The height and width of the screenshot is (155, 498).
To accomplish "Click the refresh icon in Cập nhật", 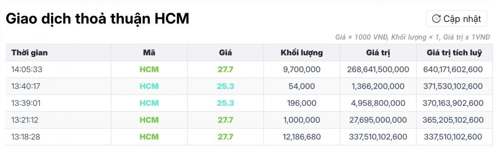I will point(436,19).
